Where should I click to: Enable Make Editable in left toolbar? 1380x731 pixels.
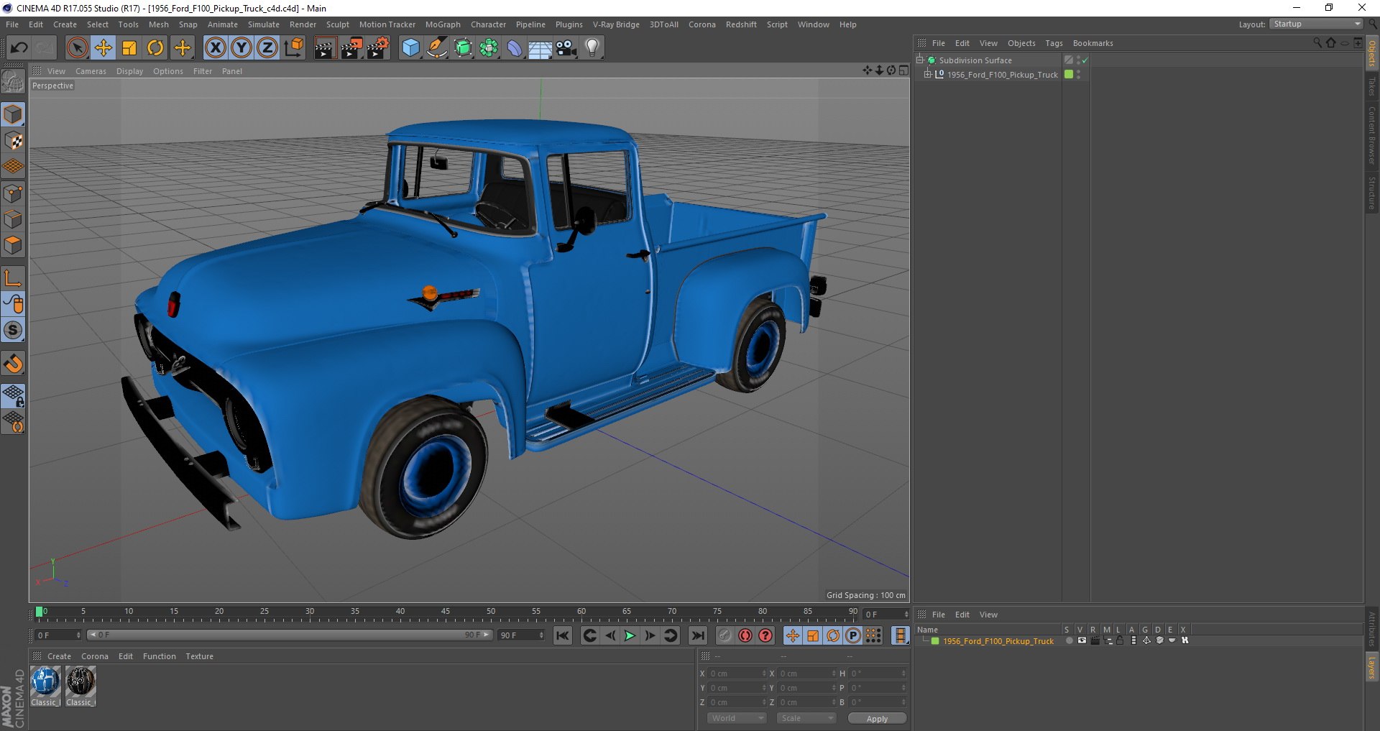click(x=13, y=82)
